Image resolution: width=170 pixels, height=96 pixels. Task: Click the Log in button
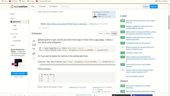coord(146,6)
